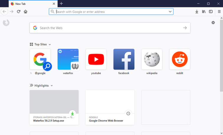Reload the page with refresh icon
223x135 pixels.
pos(19,11)
